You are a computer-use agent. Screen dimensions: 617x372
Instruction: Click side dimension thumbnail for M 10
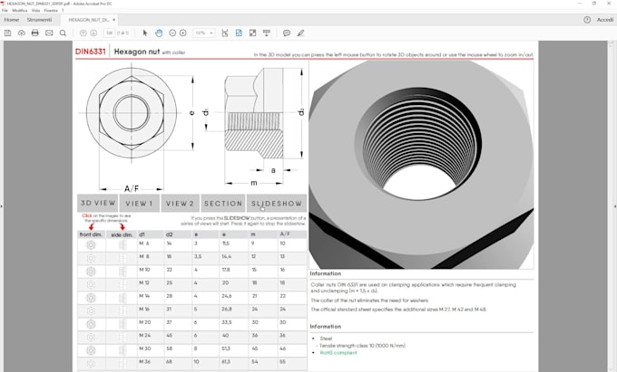pos(121,270)
